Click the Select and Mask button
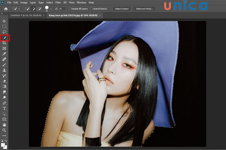Screen dimensions: 226x150 (144, 9)
